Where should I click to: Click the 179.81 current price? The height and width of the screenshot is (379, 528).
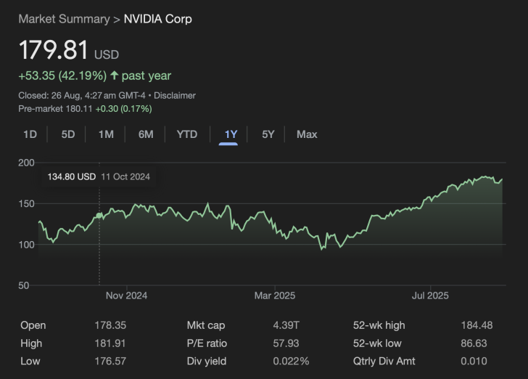(x=54, y=50)
